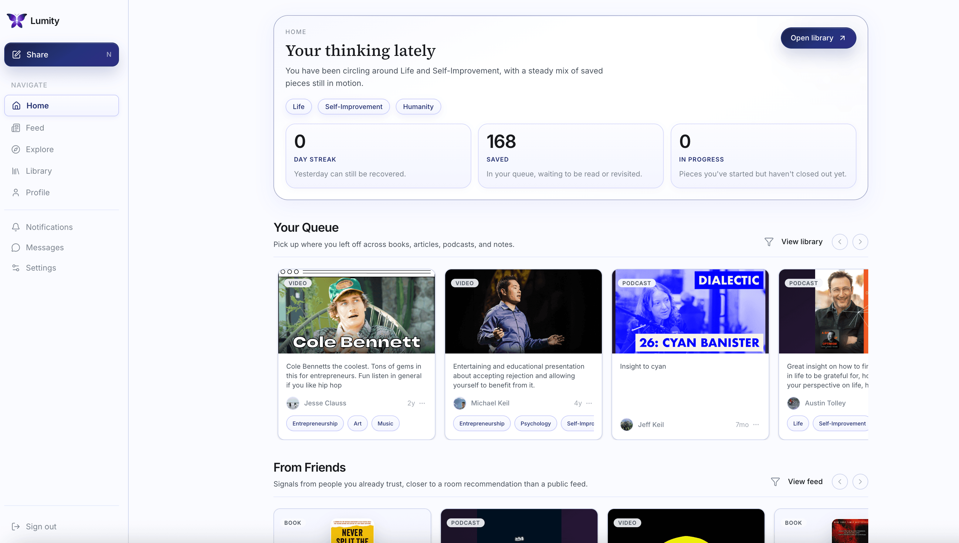This screenshot has width=959, height=543.
Task: Open the Day Streak stat card
Action: click(378, 156)
